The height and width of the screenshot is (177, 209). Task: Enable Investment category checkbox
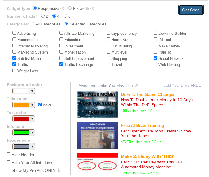tap(61, 46)
